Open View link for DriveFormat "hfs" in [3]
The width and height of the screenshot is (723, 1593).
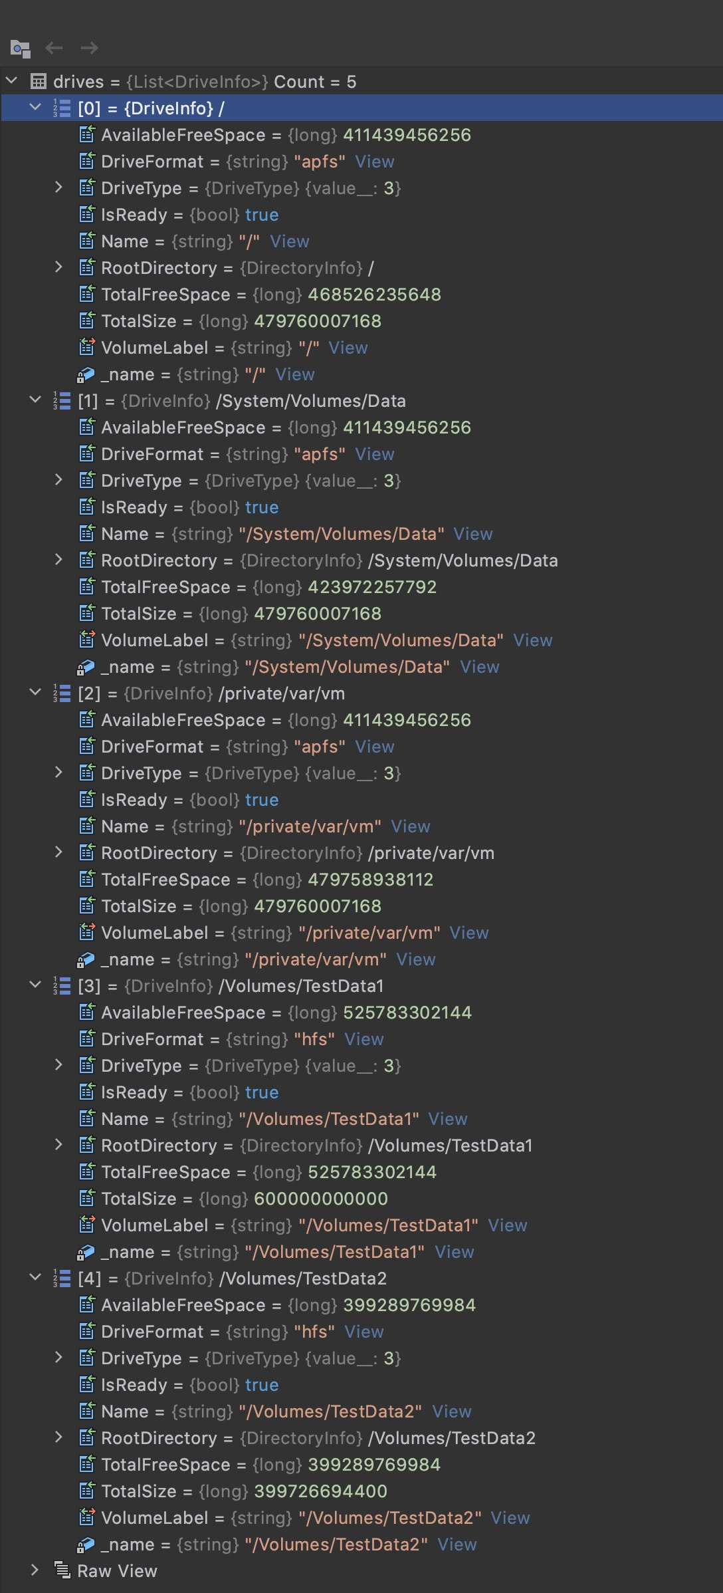click(364, 1039)
